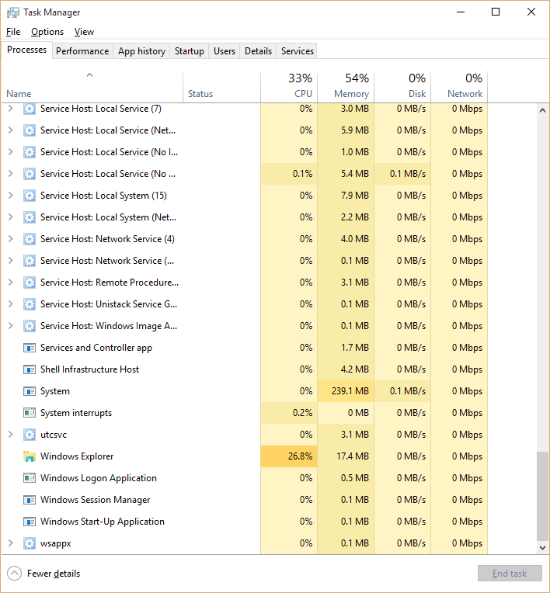Switch to the Services tab
550x593 pixels.
(298, 51)
